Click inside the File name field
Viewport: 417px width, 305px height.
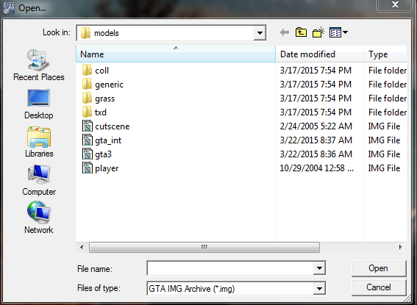(230, 268)
